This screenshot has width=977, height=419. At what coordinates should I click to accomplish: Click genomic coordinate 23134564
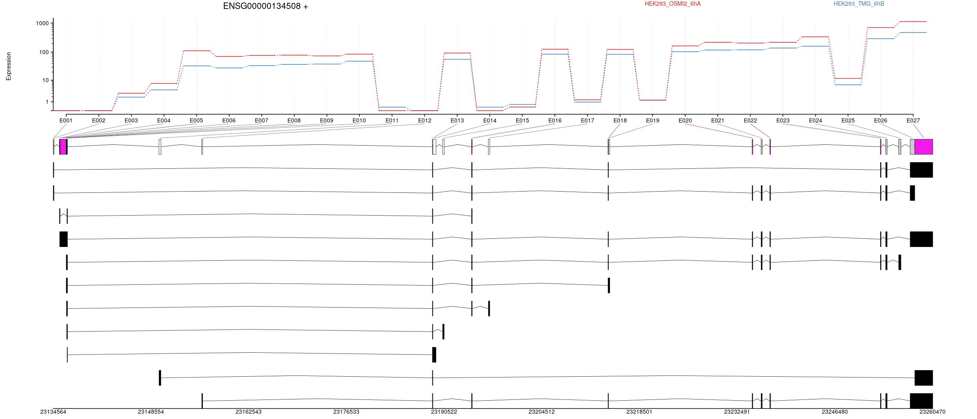53,412
